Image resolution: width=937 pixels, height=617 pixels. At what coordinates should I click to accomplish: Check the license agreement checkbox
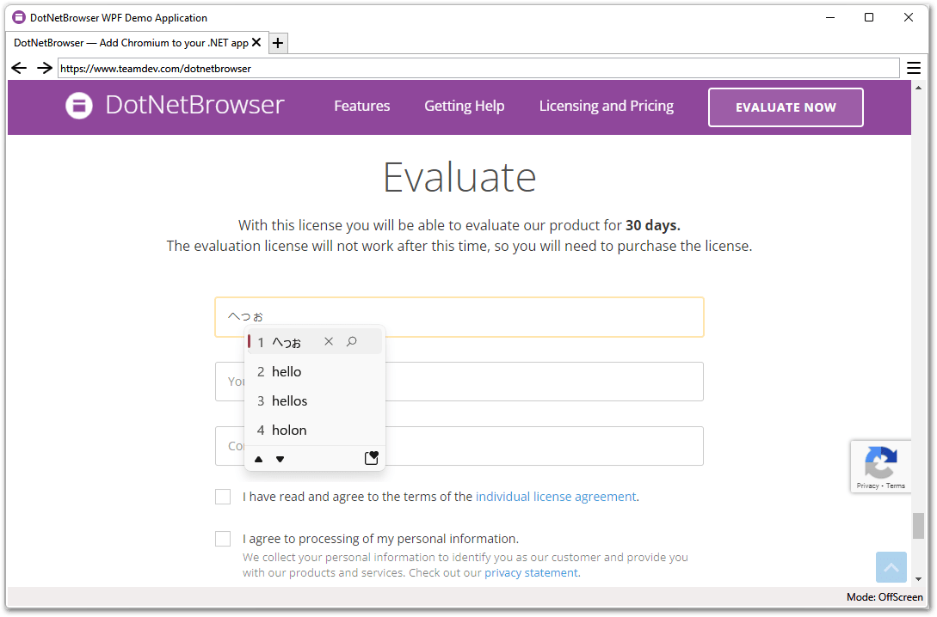(x=223, y=497)
